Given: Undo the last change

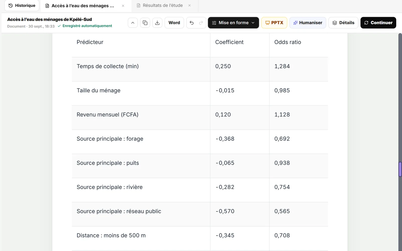Looking at the screenshot, I should 191,23.
